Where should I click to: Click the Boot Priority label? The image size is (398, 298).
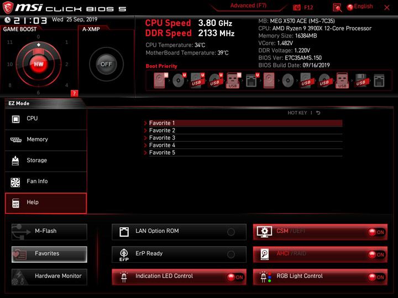(x=161, y=66)
